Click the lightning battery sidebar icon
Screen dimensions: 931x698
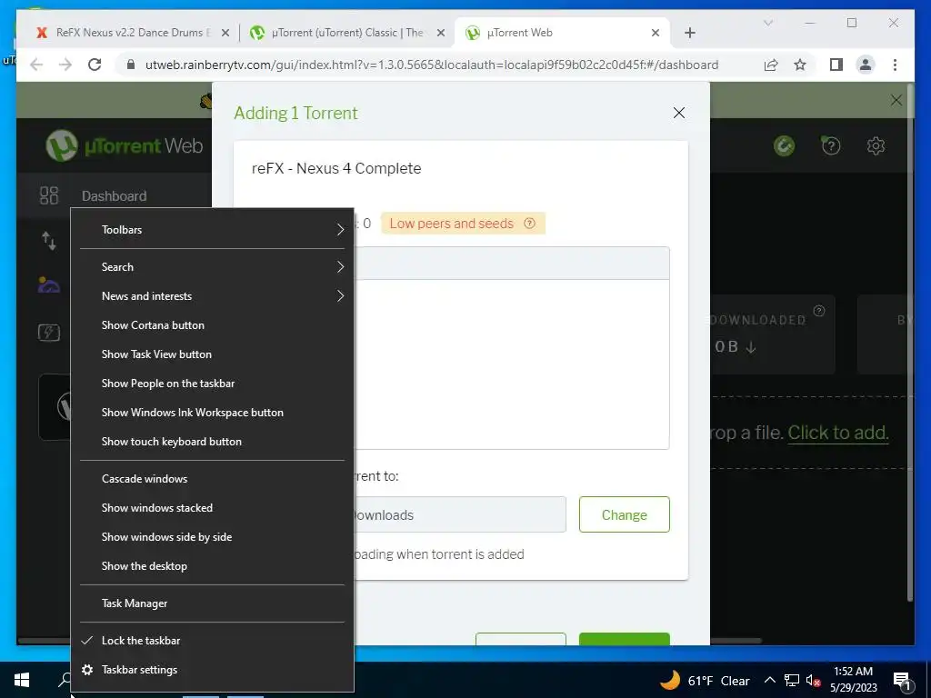49,332
